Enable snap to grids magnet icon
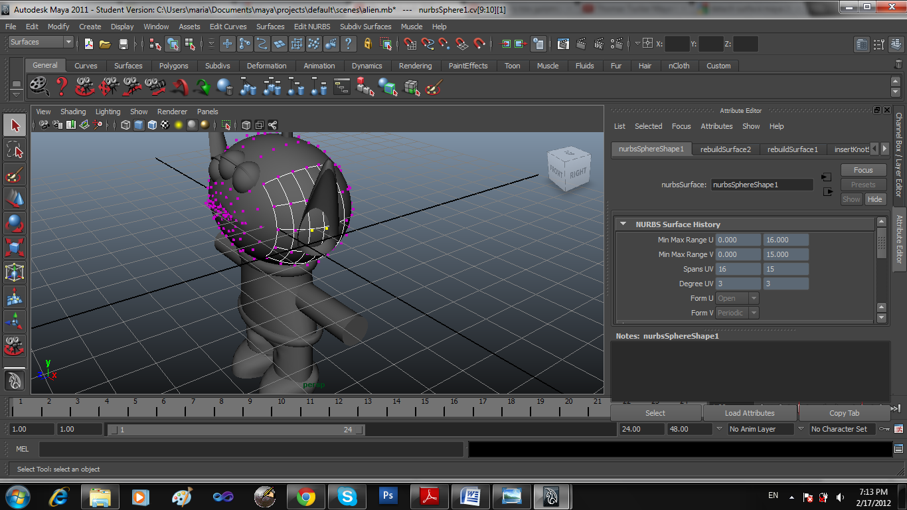 410,44
